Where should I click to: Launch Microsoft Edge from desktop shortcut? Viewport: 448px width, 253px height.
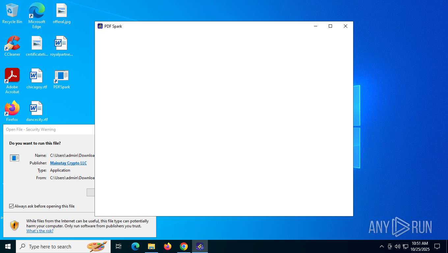click(x=37, y=15)
